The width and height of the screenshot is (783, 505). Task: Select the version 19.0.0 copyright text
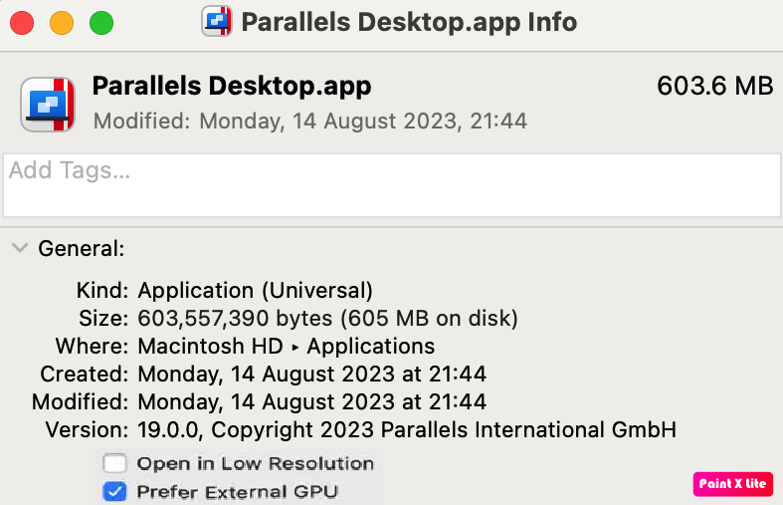click(407, 430)
